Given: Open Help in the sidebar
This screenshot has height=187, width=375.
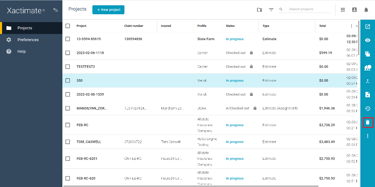Looking at the screenshot, I should tap(31, 51).
